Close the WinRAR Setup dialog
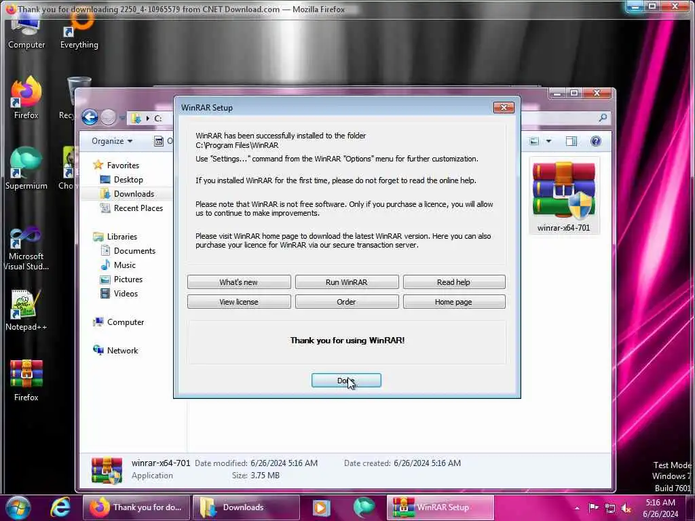 [x=504, y=108]
